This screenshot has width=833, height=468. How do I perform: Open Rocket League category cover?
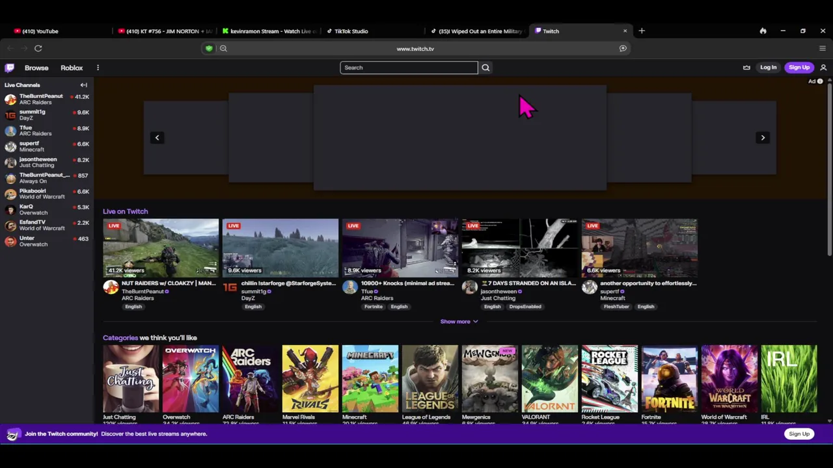[x=610, y=378]
